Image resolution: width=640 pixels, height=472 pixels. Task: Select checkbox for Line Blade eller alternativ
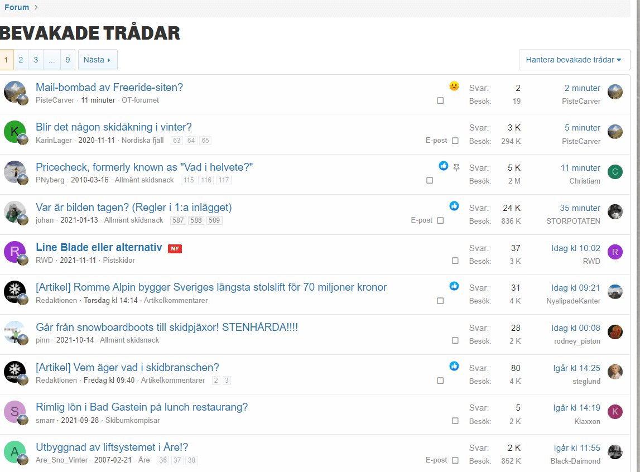455,261
